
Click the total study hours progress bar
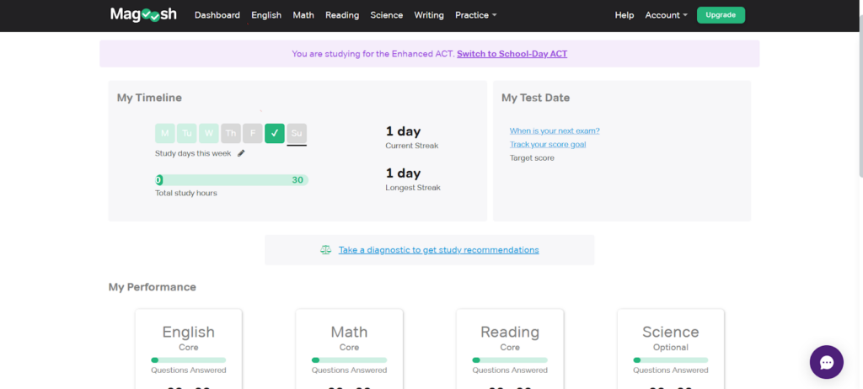click(x=232, y=180)
